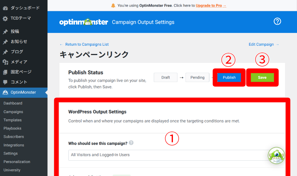Screen dimensions: 297x176
Task: Open the ダッシュボード menu icon
Action: pos(5,8)
